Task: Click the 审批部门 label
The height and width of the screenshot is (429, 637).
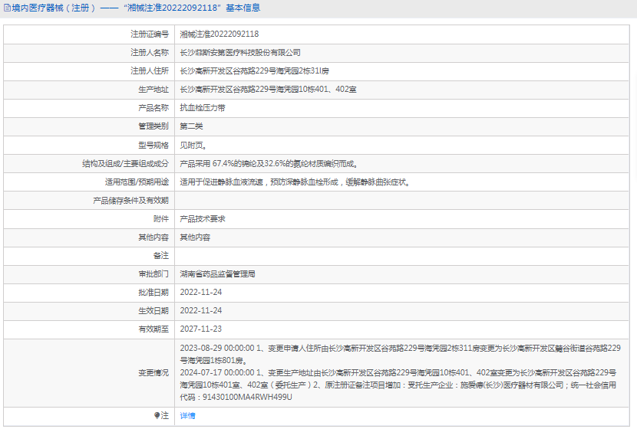Action: tap(153, 274)
